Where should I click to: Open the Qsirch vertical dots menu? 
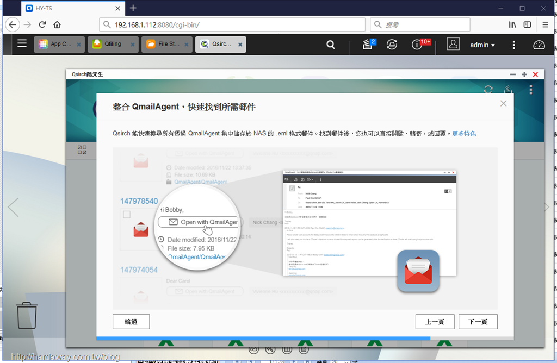(531, 90)
